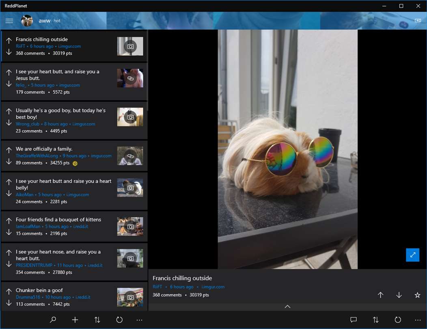Upvote the Francis chilling outside post in list
This screenshot has width=427, height=329.
(9, 41)
